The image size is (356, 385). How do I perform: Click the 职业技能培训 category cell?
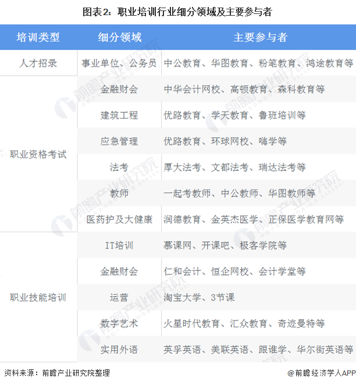pos(38,297)
